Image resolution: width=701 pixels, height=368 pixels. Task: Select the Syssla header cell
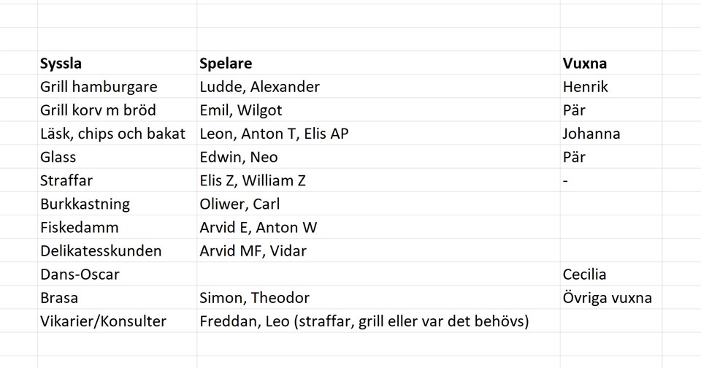click(x=61, y=64)
